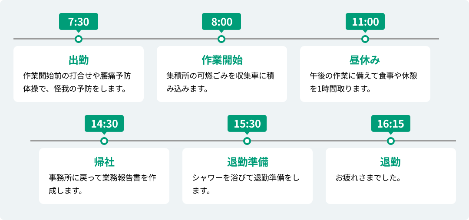This screenshot has width=469, height=220.
Task: Select the circle marker under 15:30
Action: (x=247, y=141)
